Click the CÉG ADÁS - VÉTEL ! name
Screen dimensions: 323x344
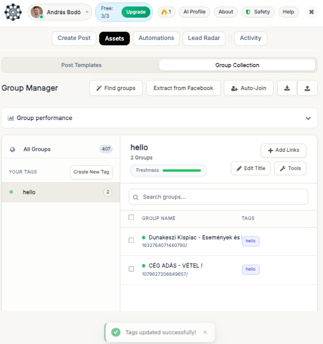coord(176,266)
